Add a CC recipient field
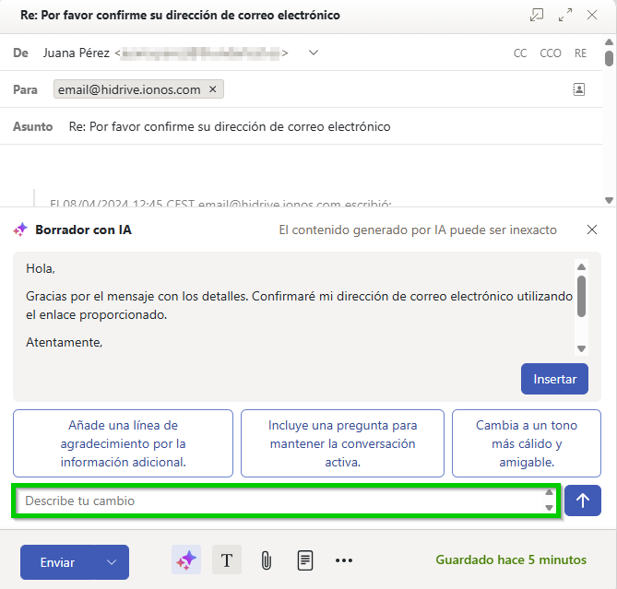Image resolution: width=617 pixels, height=589 pixels. pos(520,53)
